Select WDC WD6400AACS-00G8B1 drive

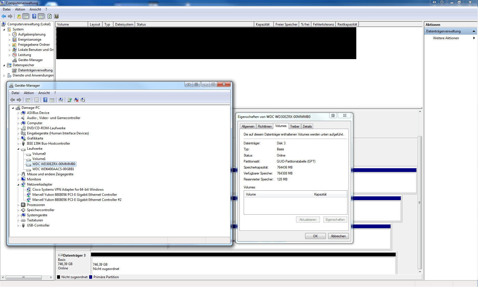point(53,169)
